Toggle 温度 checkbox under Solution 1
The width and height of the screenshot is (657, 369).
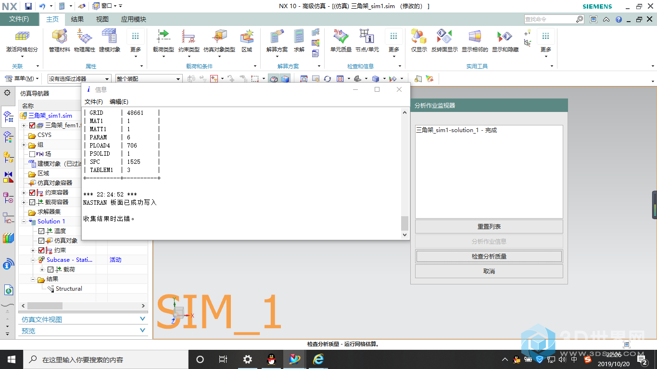tap(41, 231)
